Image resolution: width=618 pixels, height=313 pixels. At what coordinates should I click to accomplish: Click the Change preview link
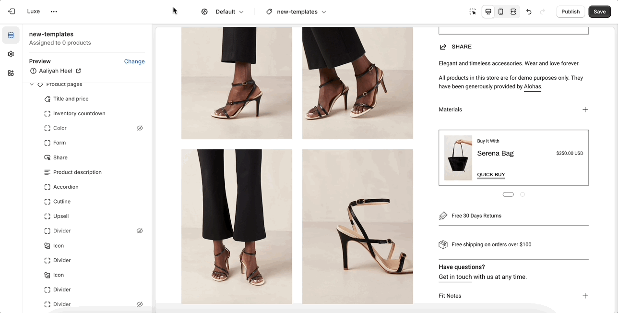click(134, 61)
